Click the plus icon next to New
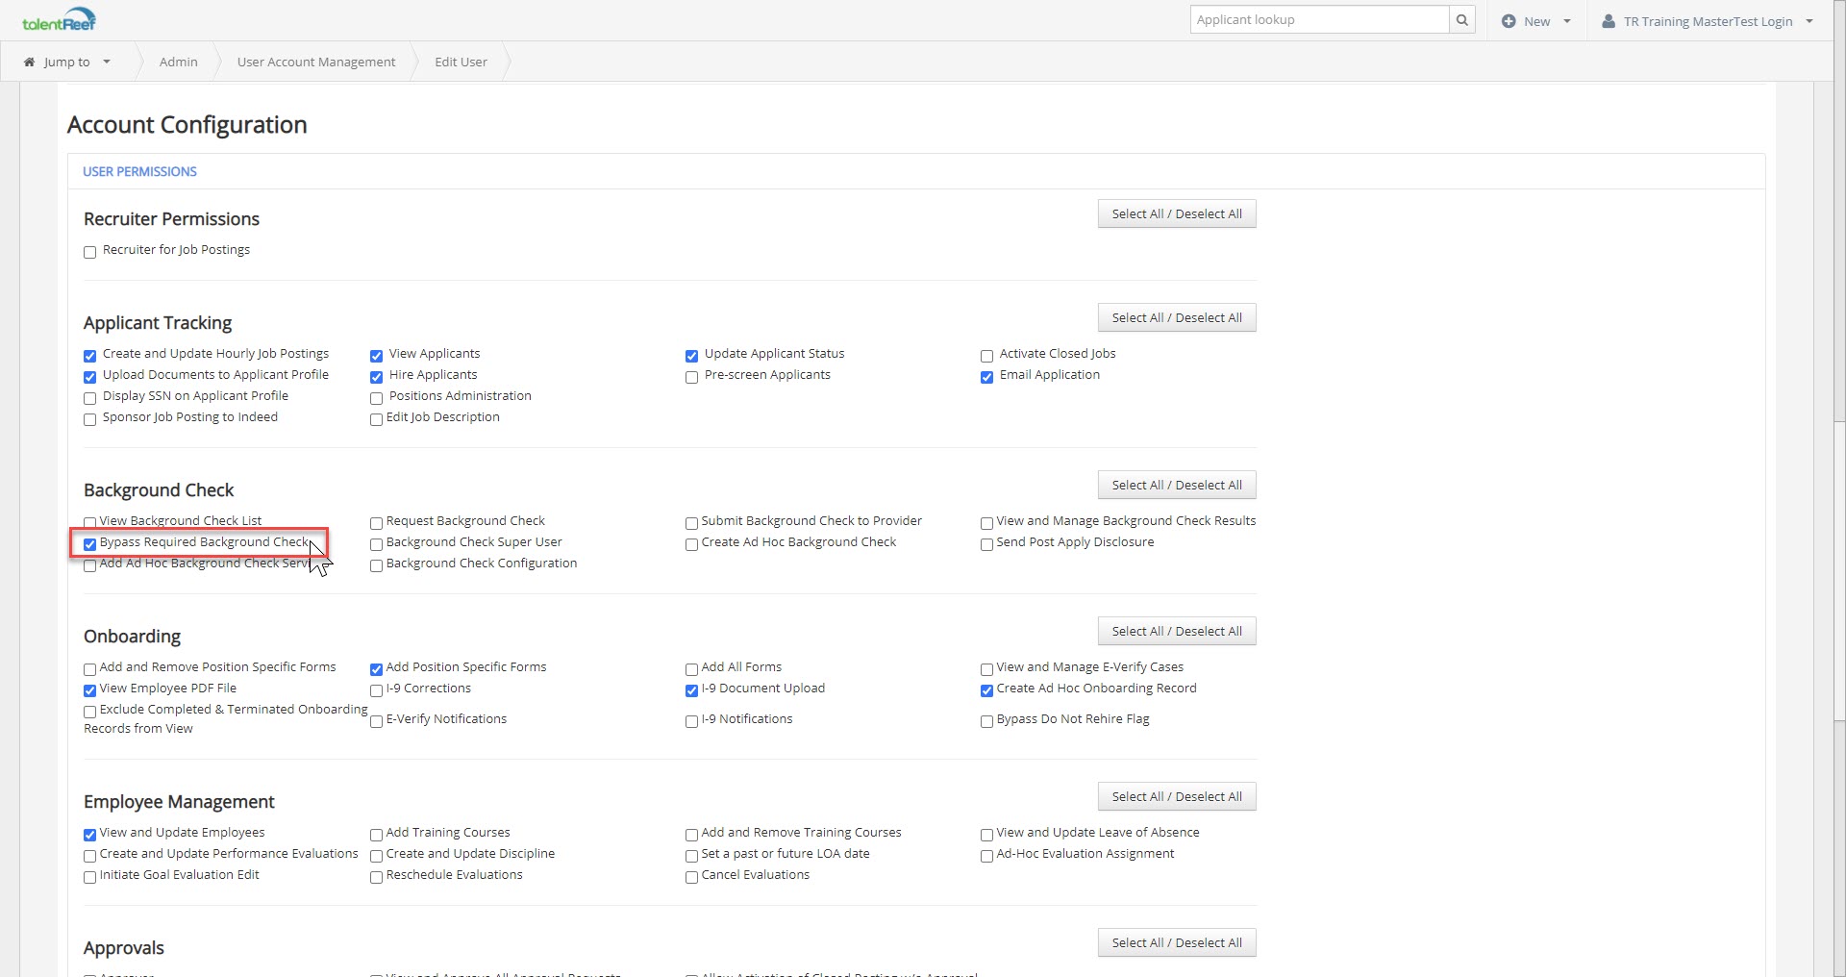This screenshot has width=1846, height=977. [1509, 21]
